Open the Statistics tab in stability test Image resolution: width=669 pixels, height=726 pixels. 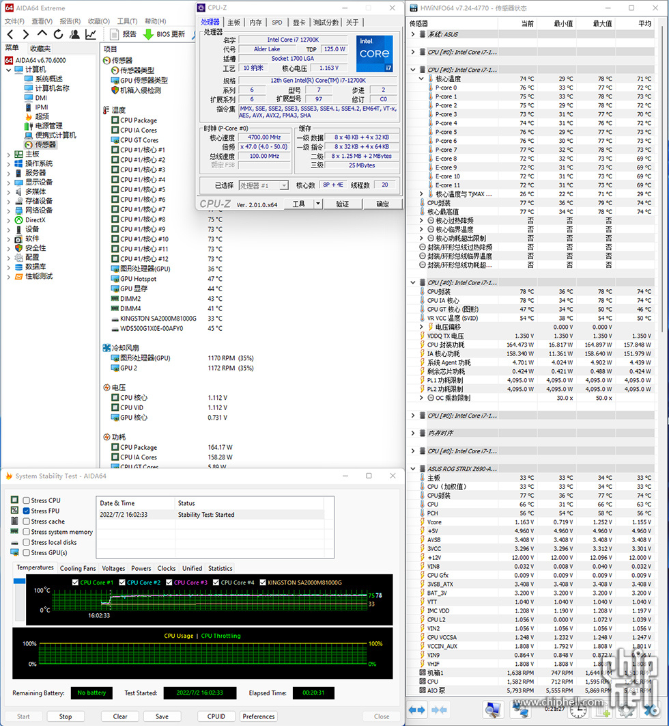click(220, 568)
